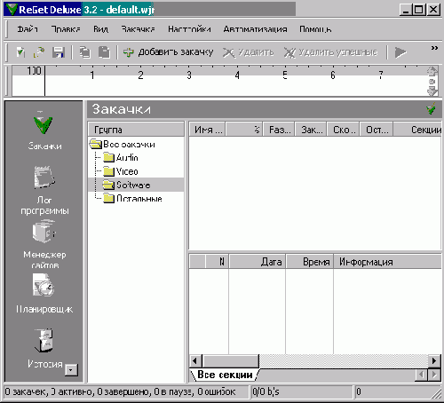Sort by the Ско... column header
Image resolution: width=444 pixels, height=403 pixels.
pos(344,130)
